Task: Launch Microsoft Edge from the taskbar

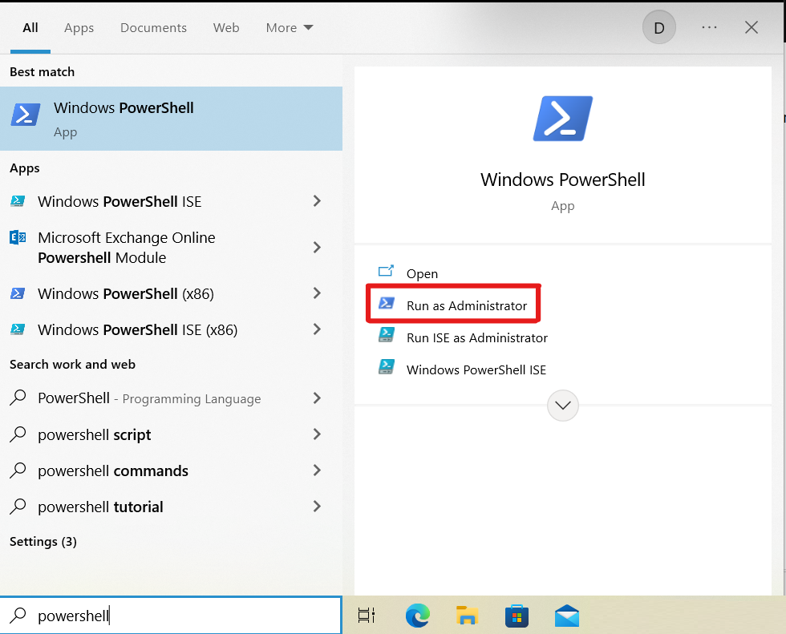Action: (418, 616)
